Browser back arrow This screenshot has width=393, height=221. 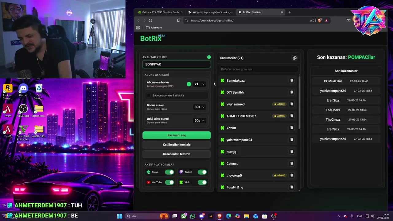click(x=138, y=20)
